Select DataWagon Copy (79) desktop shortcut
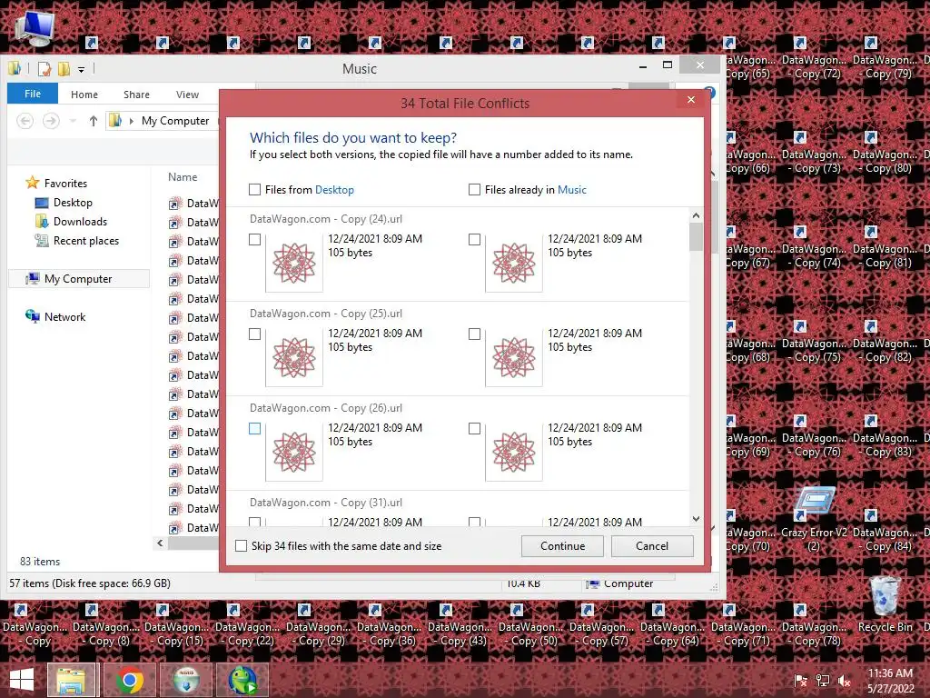 tap(885, 58)
